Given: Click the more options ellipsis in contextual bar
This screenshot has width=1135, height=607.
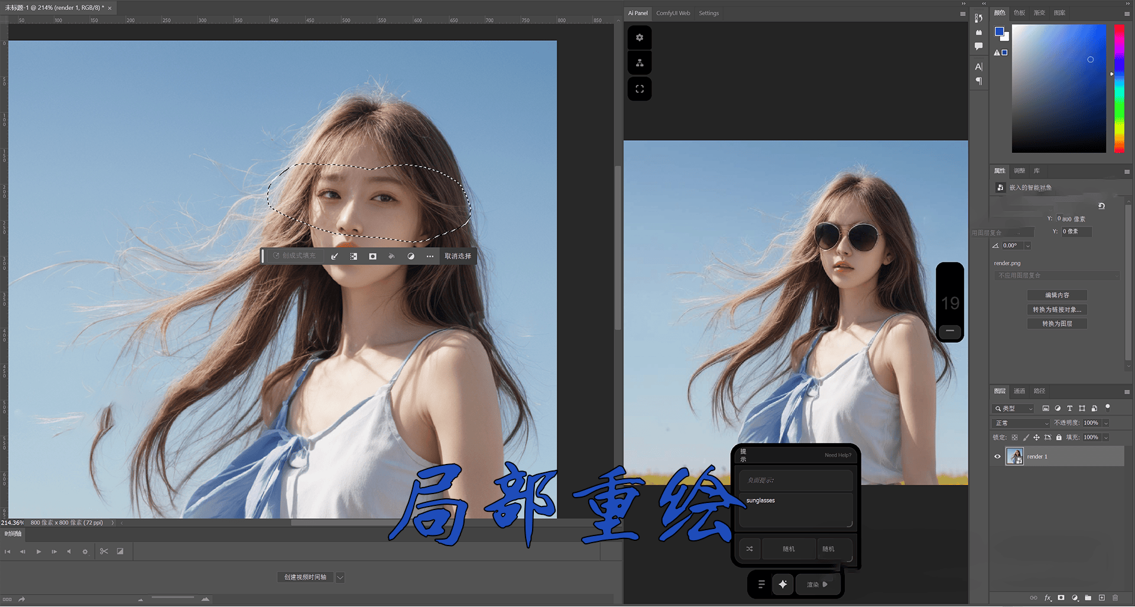Looking at the screenshot, I should pos(430,256).
